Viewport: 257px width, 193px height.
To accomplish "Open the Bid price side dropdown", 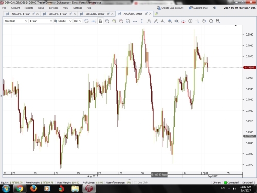I will (77, 21).
